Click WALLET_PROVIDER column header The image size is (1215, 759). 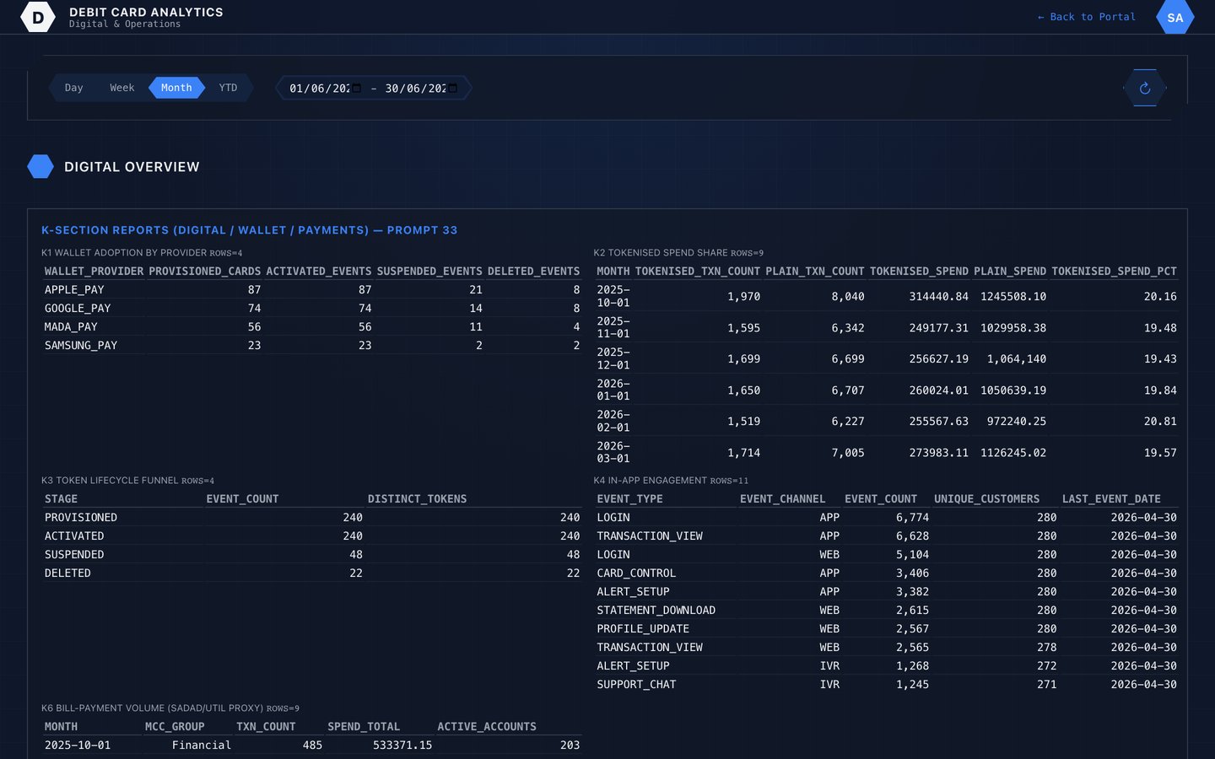tap(94, 272)
